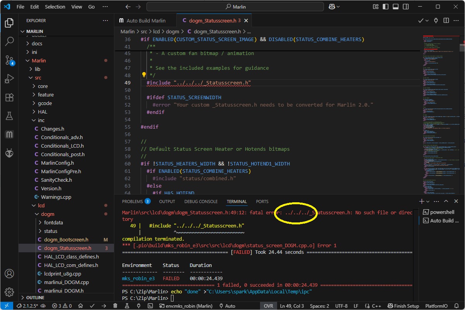Open PlatformIO serial monitor plug in status bar
The height and width of the screenshot is (310, 465).
(x=139, y=306)
